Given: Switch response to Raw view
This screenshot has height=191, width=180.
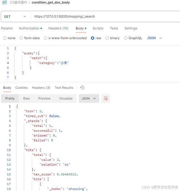Looking at the screenshot, I should (26, 99).
